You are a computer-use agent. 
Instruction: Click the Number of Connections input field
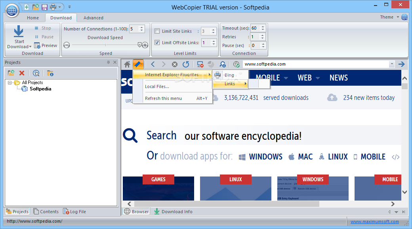coord(134,29)
